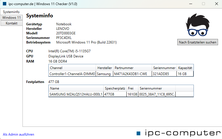222x139 pixels.
Task: Click the disk Name column header
Action: point(76,88)
